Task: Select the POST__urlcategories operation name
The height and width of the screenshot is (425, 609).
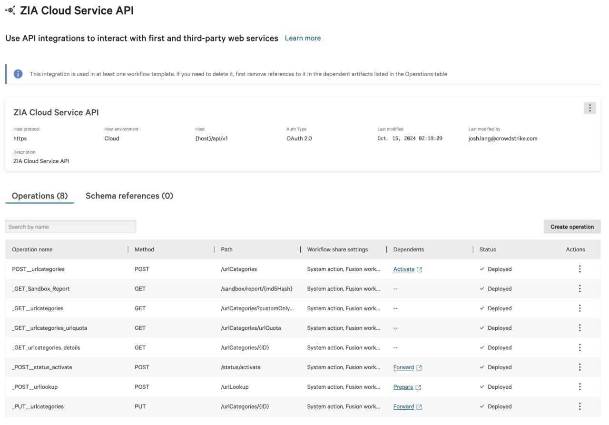Action: click(x=38, y=269)
